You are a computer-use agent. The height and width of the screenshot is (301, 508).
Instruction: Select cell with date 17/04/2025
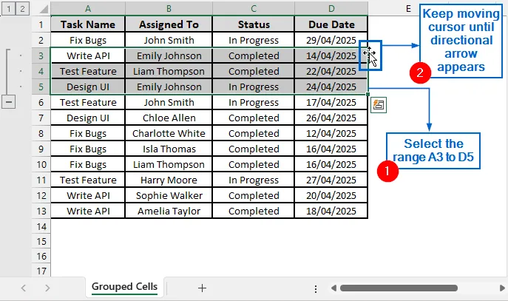click(x=331, y=102)
